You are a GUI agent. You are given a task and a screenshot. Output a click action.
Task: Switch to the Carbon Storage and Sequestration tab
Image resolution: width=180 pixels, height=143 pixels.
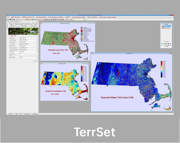[25, 23]
